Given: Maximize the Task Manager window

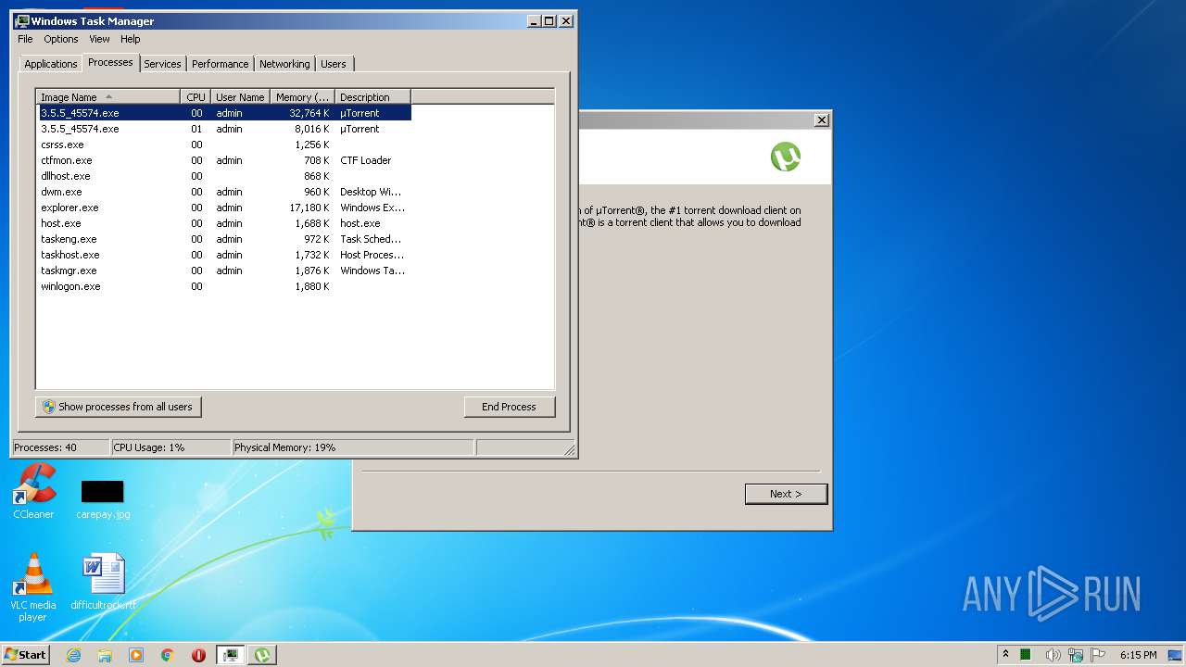Looking at the screenshot, I should [x=549, y=20].
